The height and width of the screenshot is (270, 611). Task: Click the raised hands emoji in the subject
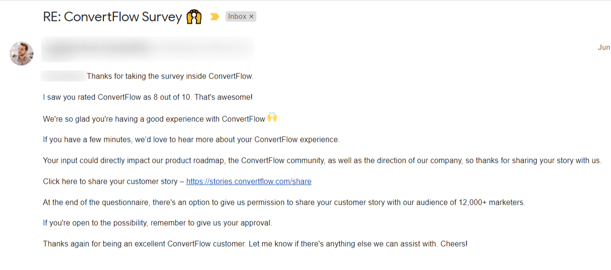click(194, 18)
